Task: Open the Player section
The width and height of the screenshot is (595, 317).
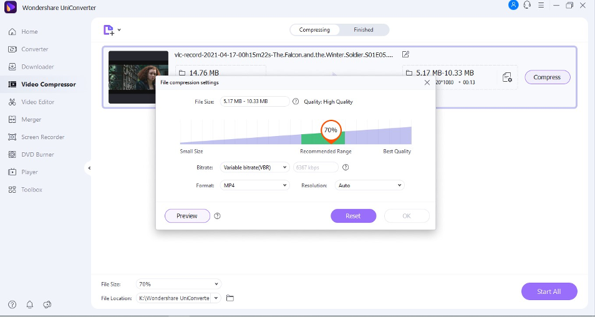Action: (29, 172)
